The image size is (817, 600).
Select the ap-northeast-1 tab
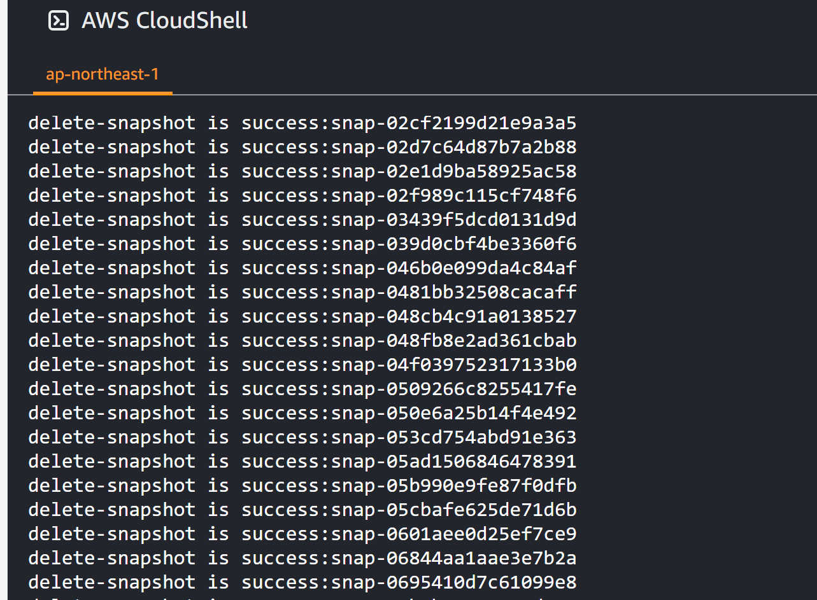[103, 74]
